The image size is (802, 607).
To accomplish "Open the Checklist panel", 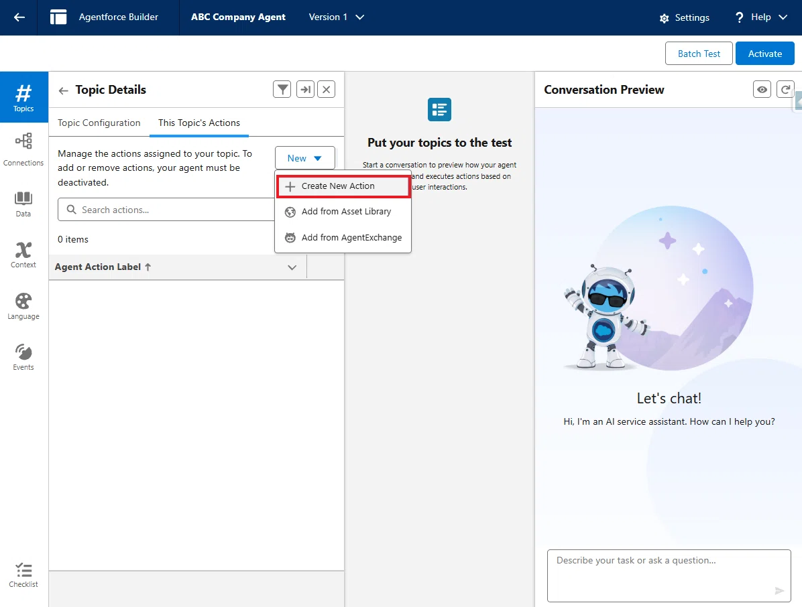I will [23, 575].
